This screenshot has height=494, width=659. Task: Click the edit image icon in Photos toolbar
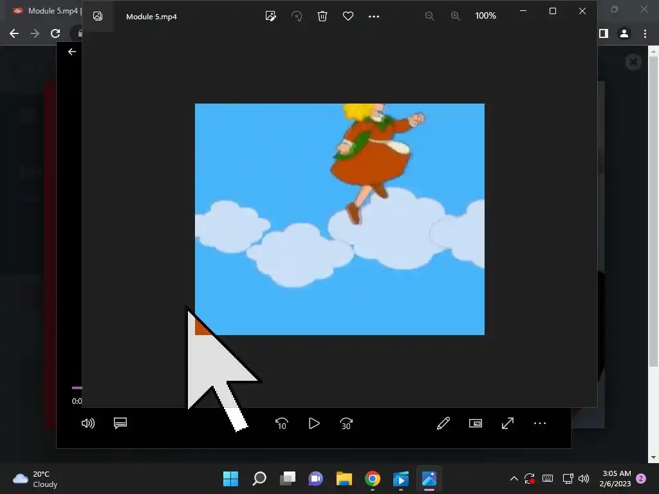tap(271, 16)
